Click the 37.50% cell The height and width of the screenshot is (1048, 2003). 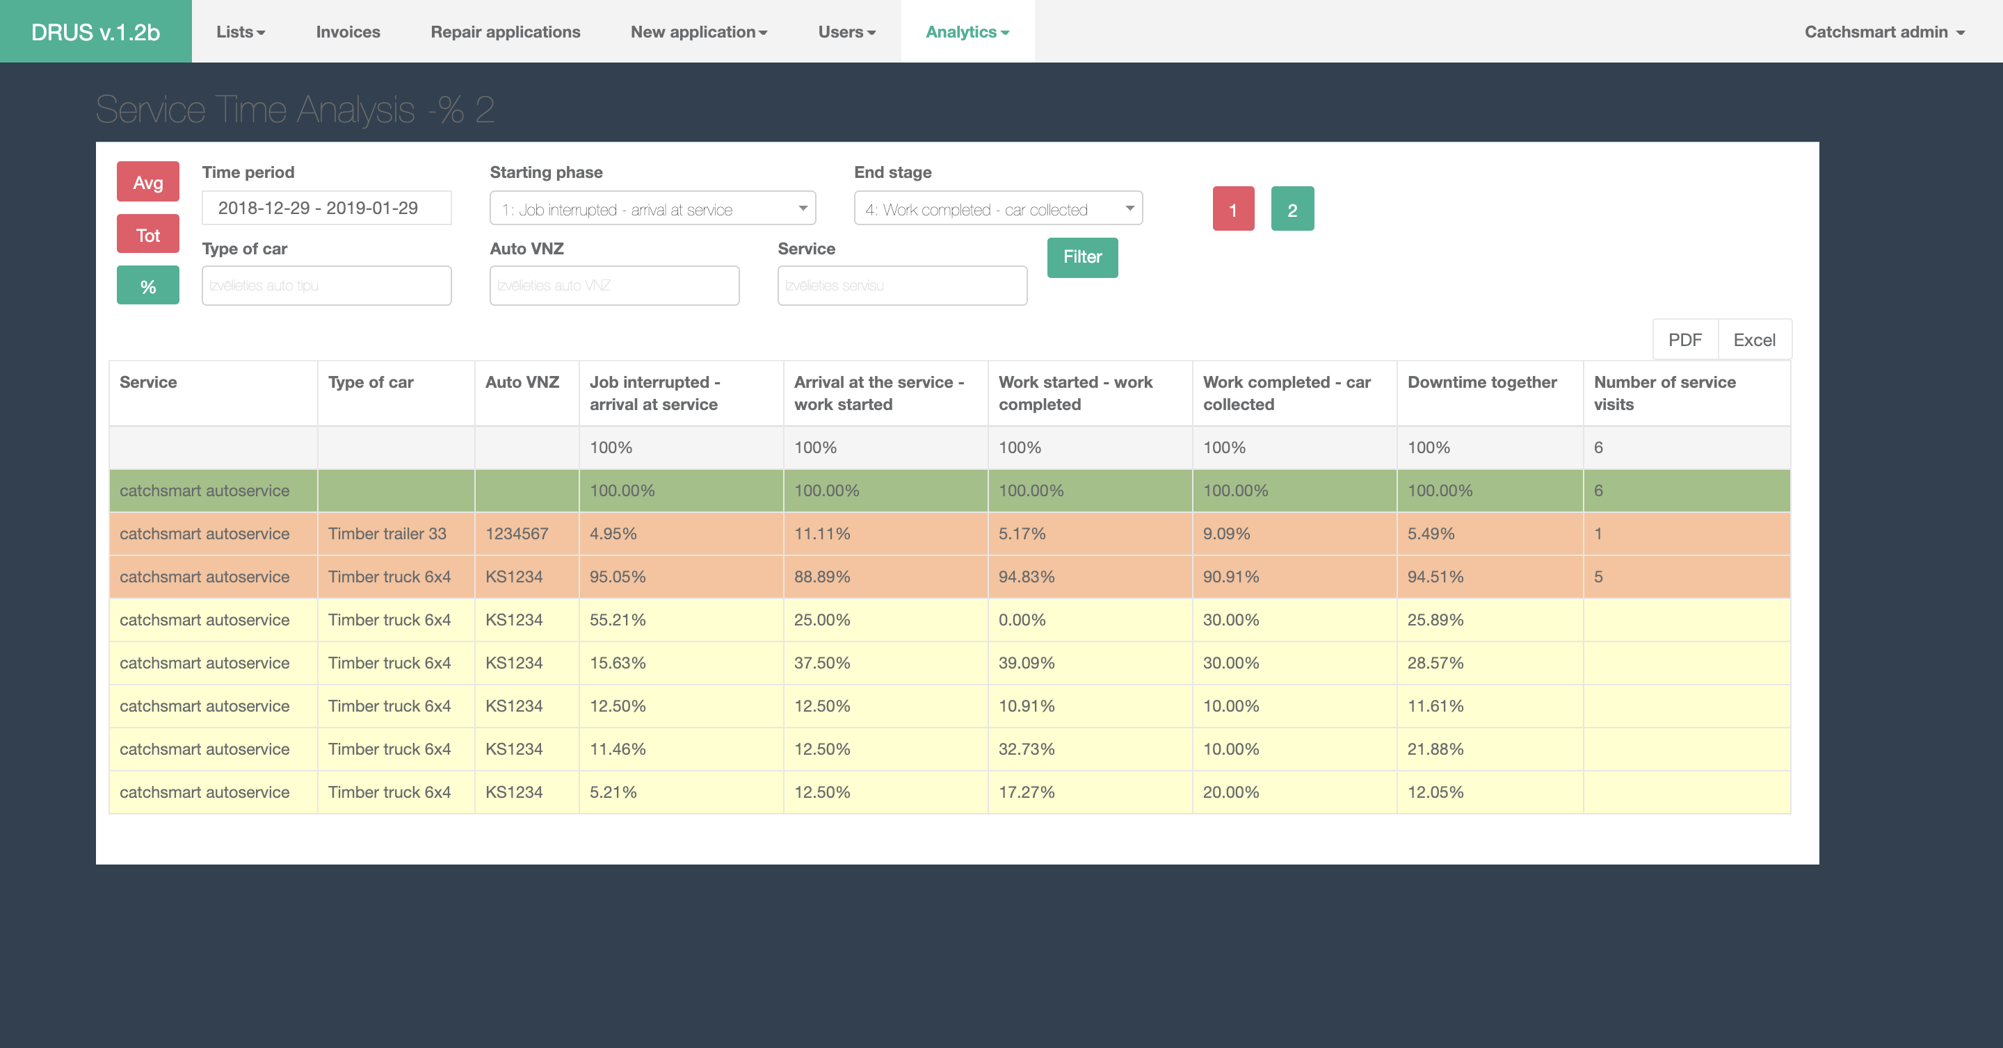pyautogui.click(x=885, y=663)
